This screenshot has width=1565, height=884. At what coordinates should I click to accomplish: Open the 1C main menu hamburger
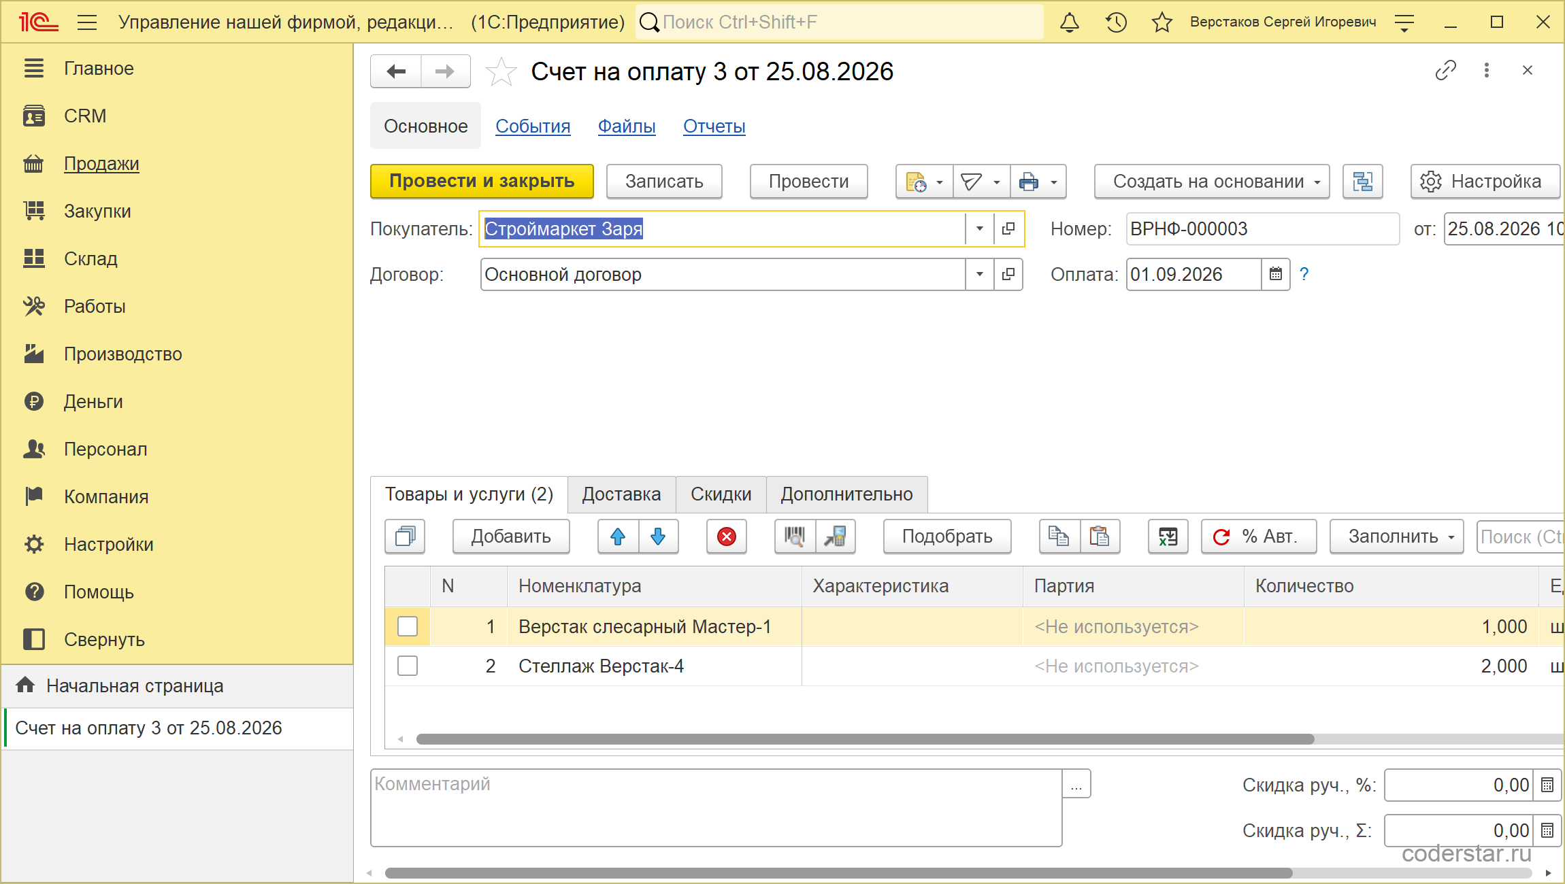click(x=87, y=22)
